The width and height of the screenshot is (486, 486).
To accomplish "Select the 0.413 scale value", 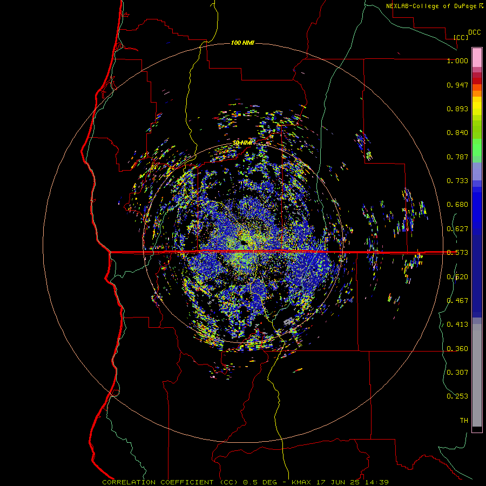I will pyautogui.click(x=457, y=325).
